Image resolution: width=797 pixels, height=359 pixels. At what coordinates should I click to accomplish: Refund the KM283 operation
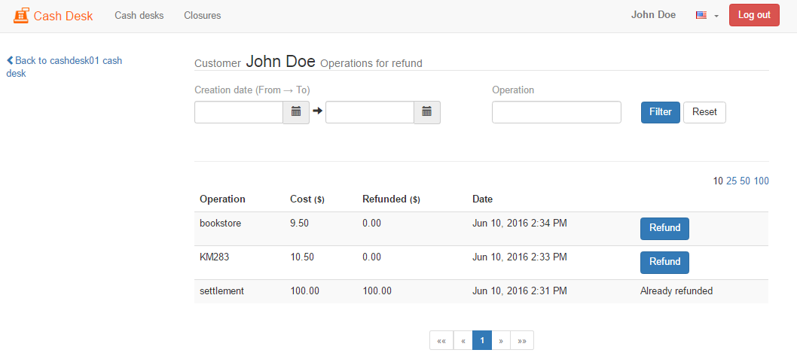point(664,262)
